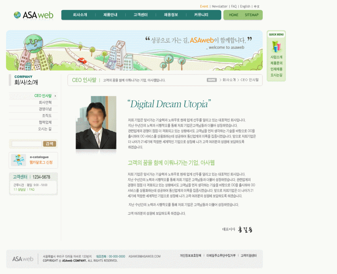Open 고객센터 navigation menu
Screen dimensions: 337x274
pyautogui.click(x=141, y=15)
